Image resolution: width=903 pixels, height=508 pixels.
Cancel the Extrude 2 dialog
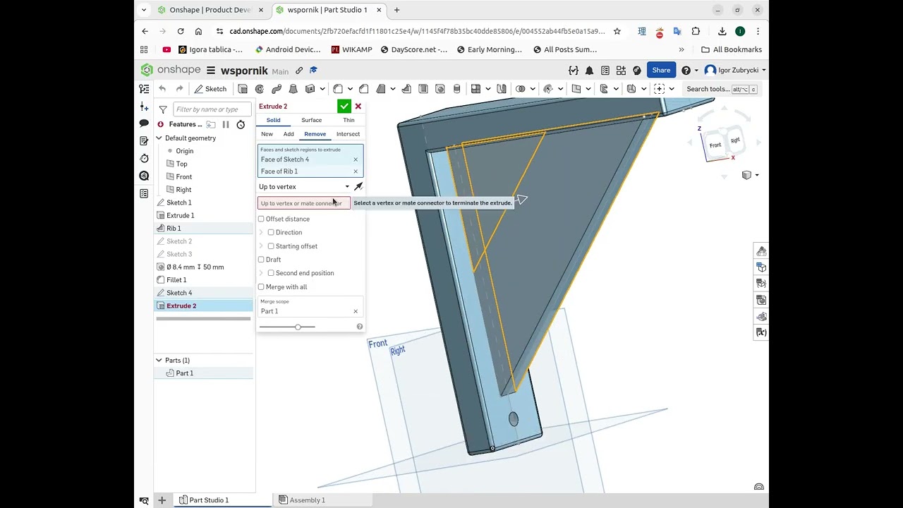[x=358, y=106]
